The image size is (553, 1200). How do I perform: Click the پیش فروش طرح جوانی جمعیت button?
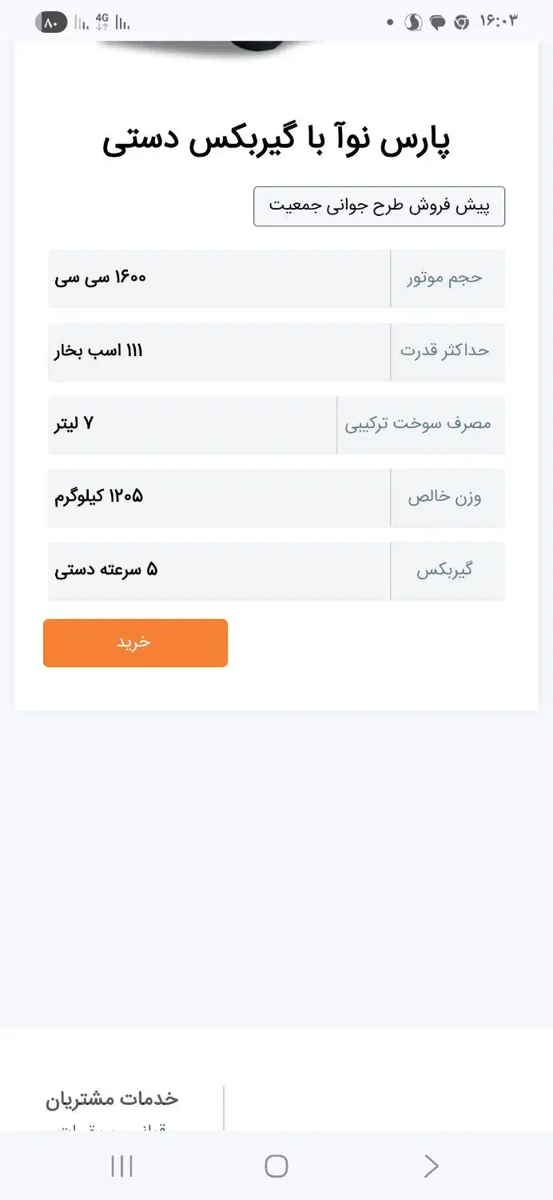click(379, 206)
